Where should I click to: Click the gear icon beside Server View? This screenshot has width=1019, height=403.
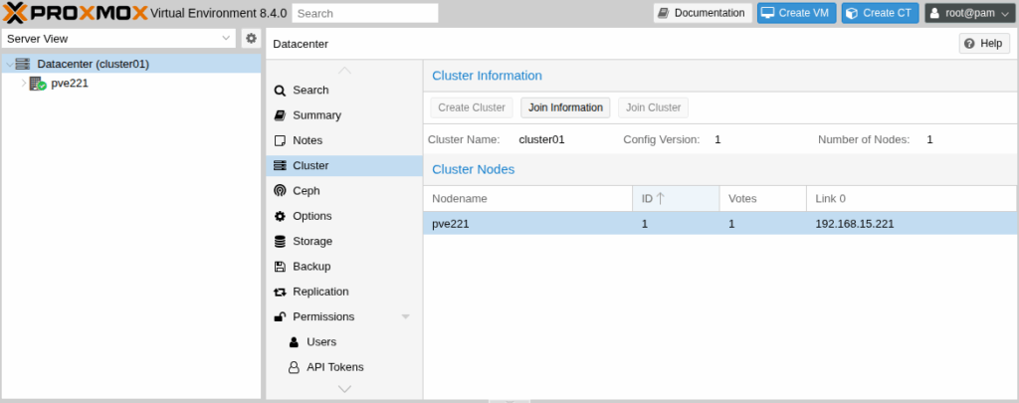(x=251, y=39)
